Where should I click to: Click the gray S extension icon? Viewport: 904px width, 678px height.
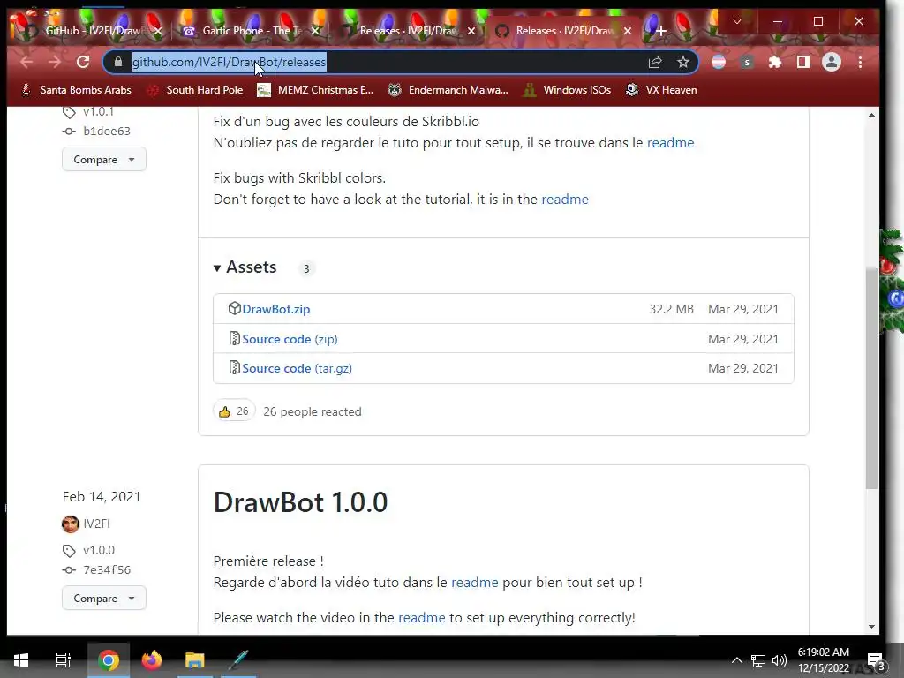747,62
